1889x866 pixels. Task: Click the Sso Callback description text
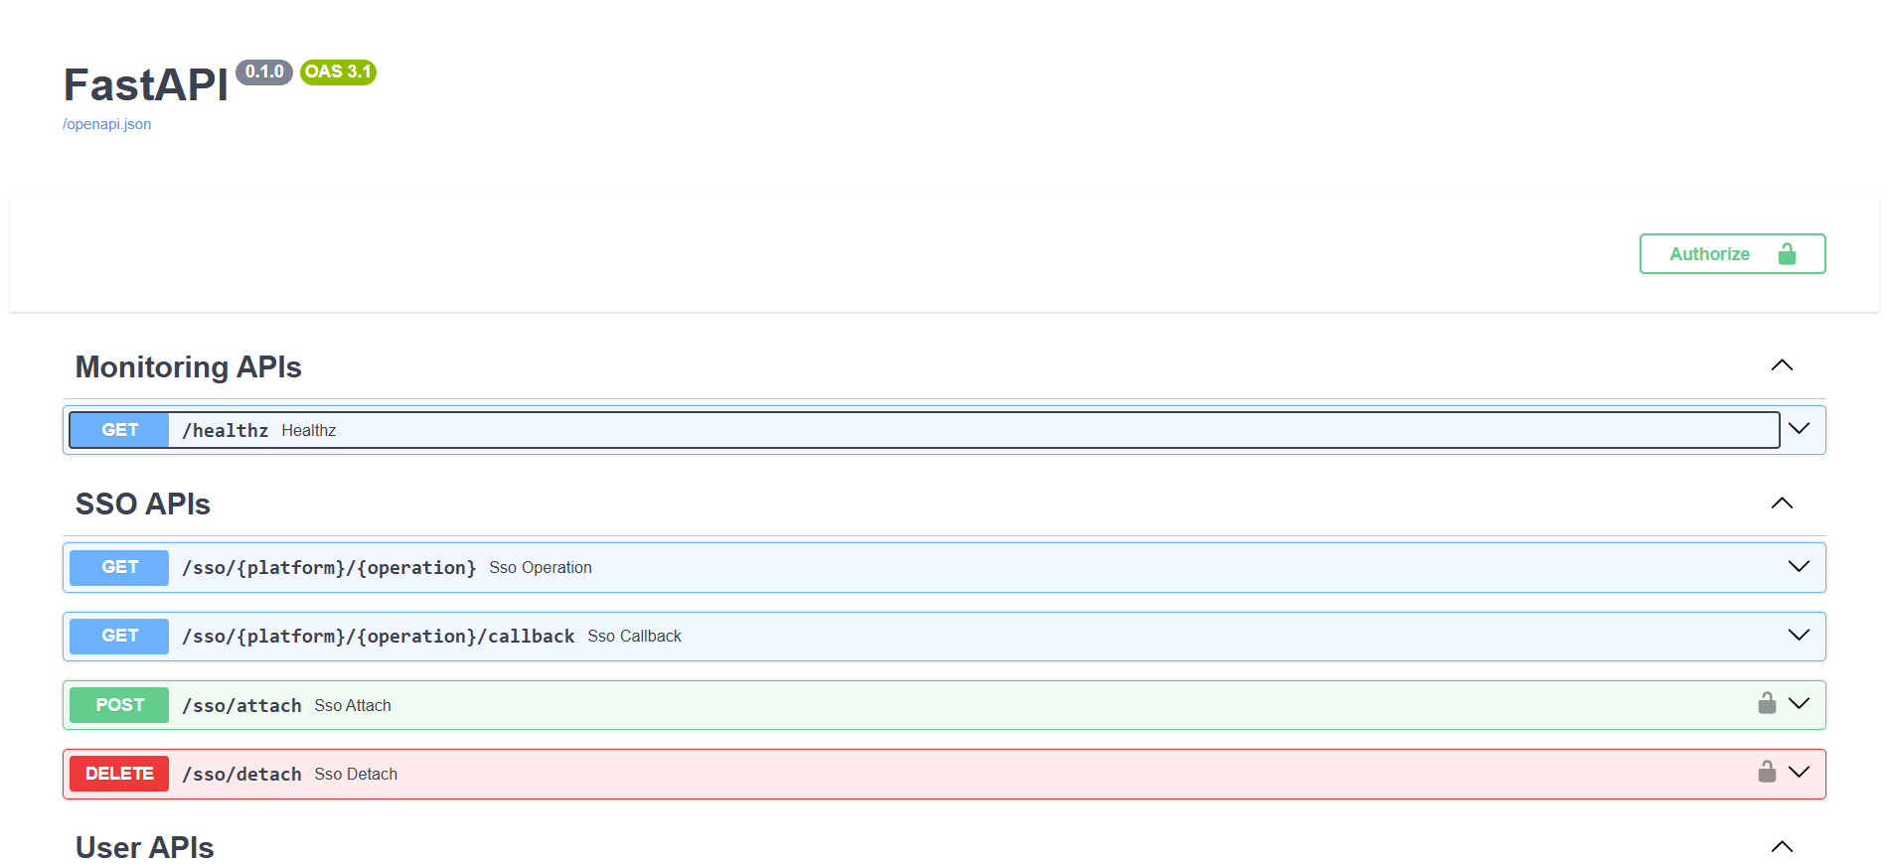tap(635, 636)
